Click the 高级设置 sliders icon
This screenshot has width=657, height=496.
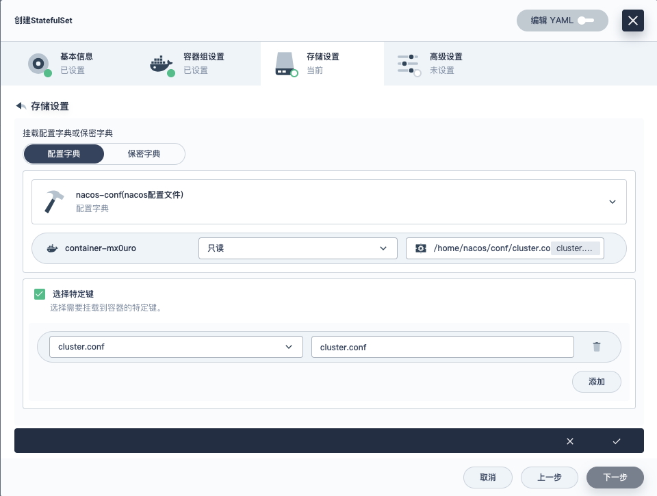[409, 64]
